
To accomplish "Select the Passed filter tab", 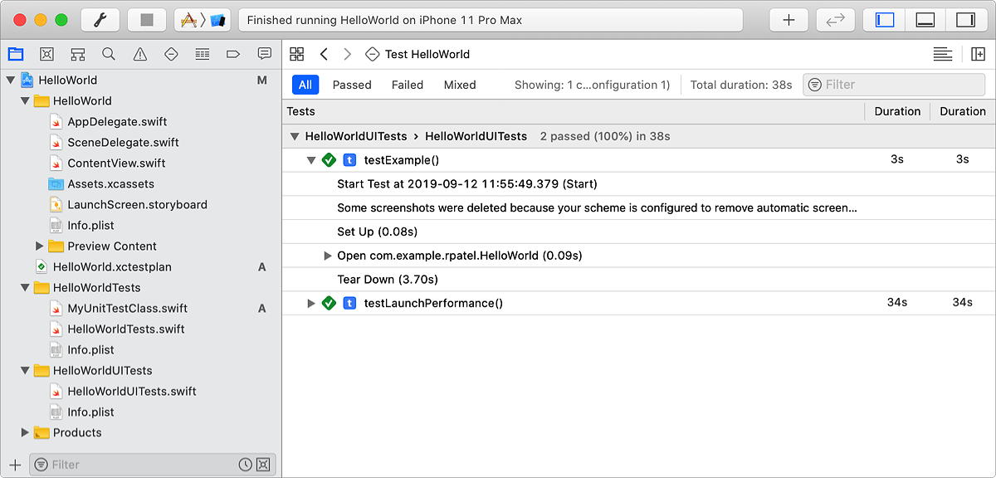I will coord(352,85).
